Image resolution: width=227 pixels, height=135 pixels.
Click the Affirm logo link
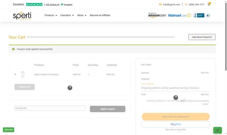183,100
